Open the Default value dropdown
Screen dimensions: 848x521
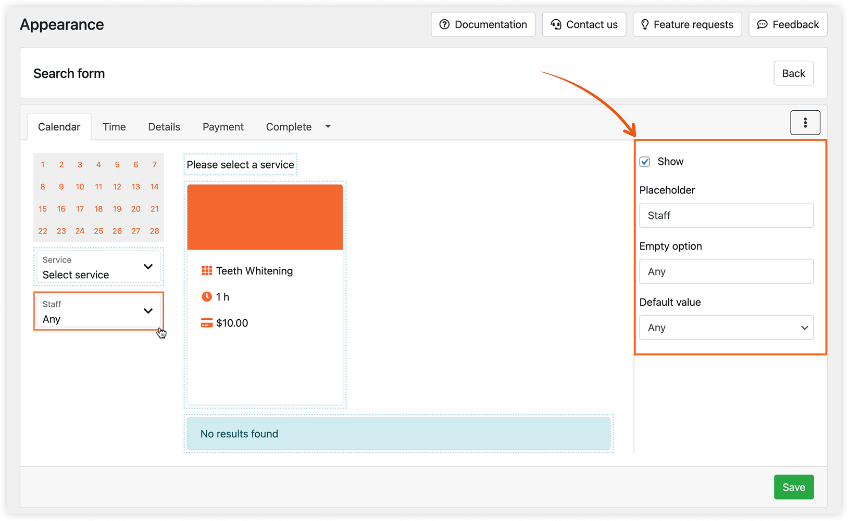tap(726, 327)
